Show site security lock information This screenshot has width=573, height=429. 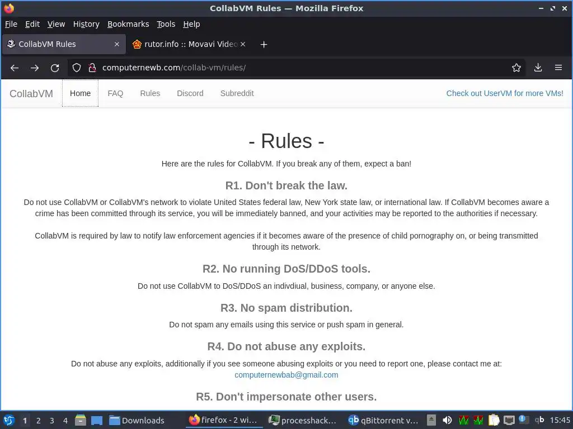click(92, 68)
